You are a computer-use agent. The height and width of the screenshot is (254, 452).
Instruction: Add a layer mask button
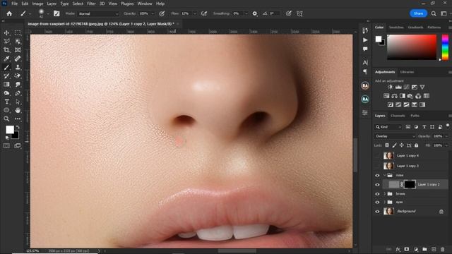[407, 249]
